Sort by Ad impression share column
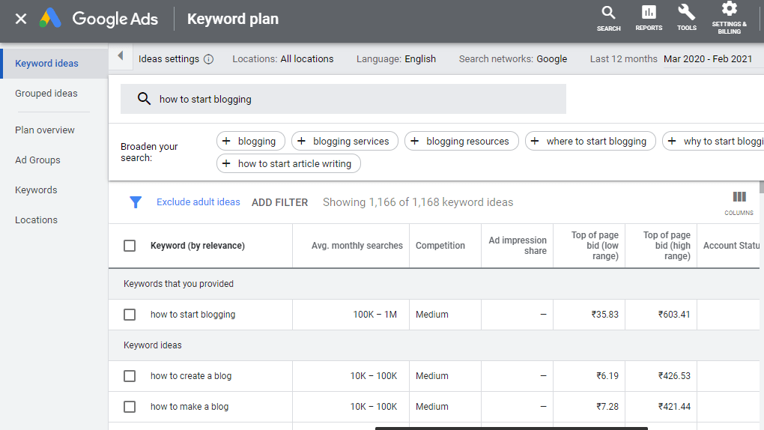 coord(518,246)
